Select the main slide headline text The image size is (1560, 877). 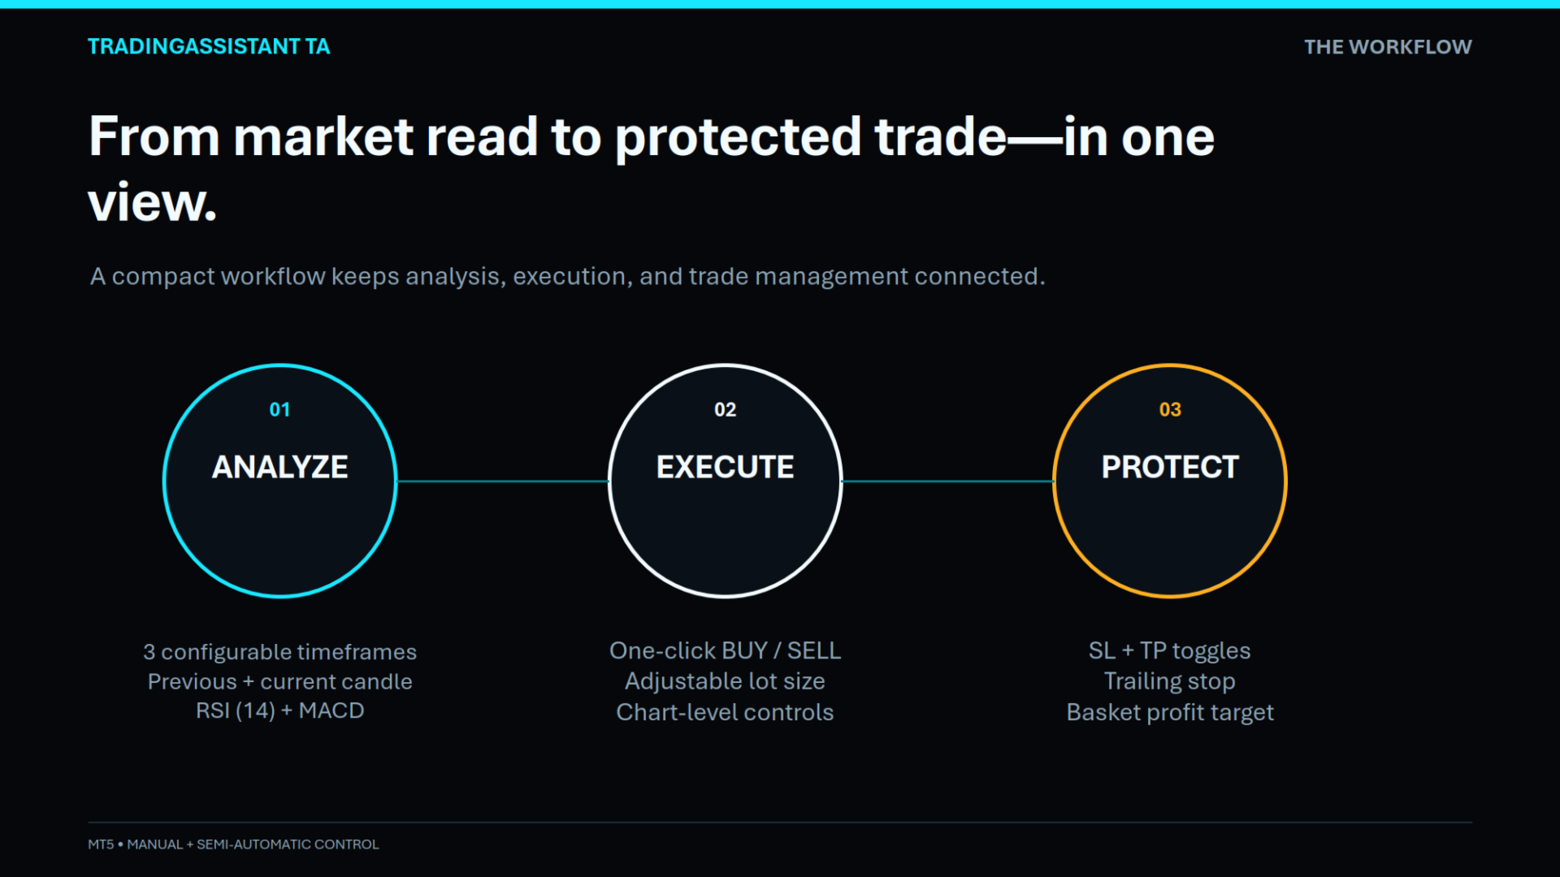pyautogui.click(x=651, y=169)
